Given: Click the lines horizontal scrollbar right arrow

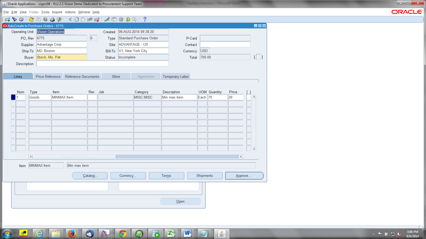Looking at the screenshot, I should [241, 157].
